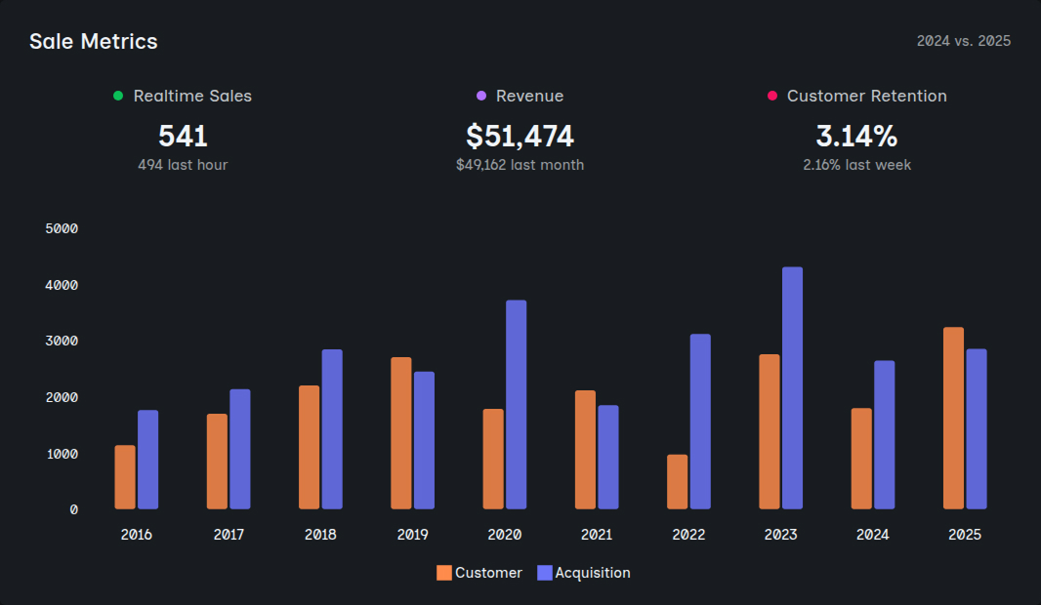Click the Sale Metrics title

coord(94,41)
